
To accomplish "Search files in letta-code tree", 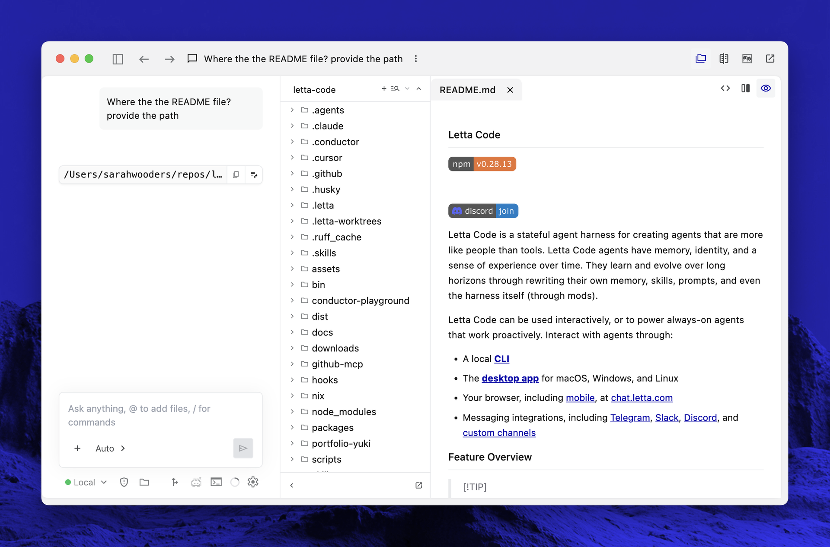I will coord(395,89).
